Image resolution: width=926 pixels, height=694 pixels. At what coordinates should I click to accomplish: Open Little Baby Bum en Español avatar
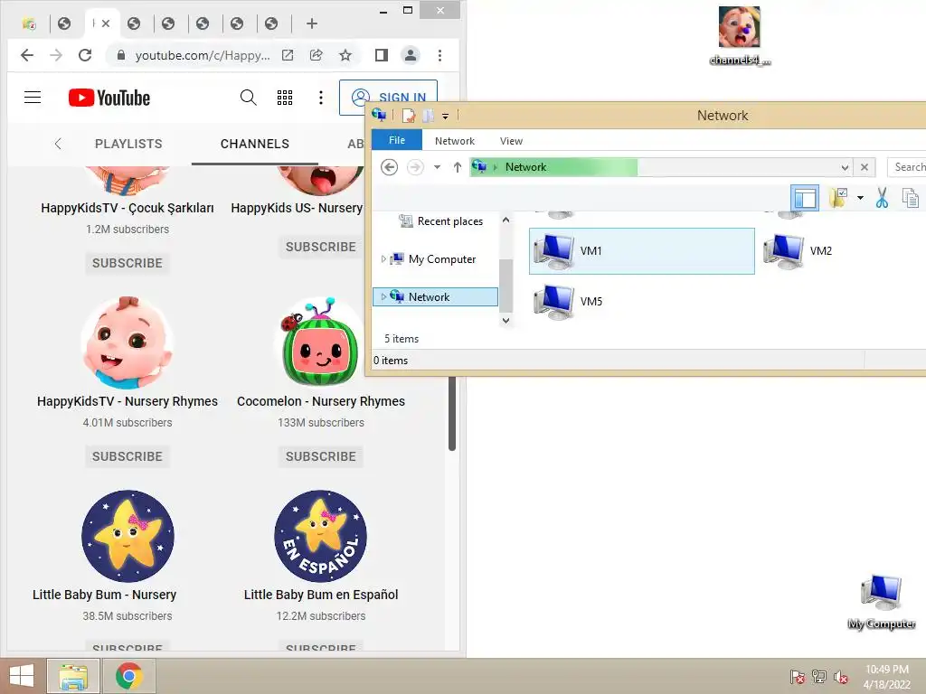[x=321, y=536]
